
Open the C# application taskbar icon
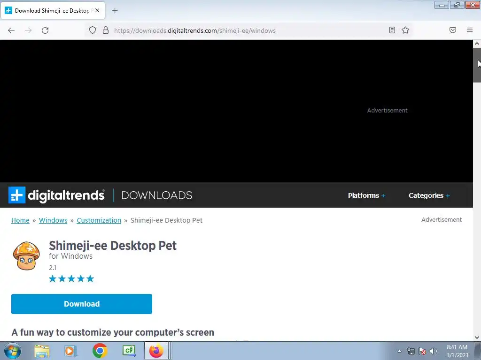click(129, 351)
